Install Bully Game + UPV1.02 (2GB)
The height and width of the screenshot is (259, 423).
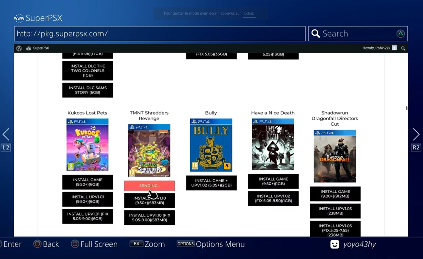pyautogui.click(x=211, y=183)
